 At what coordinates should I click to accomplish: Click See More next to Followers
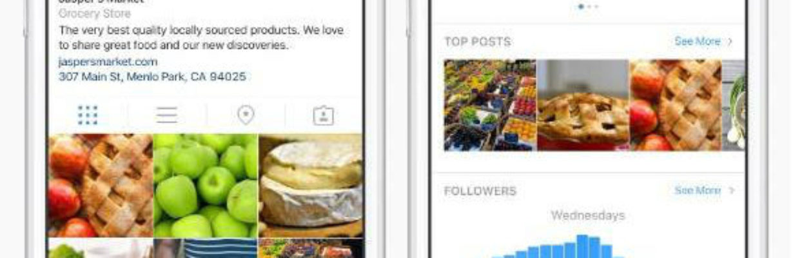pyautogui.click(x=698, y=190)
